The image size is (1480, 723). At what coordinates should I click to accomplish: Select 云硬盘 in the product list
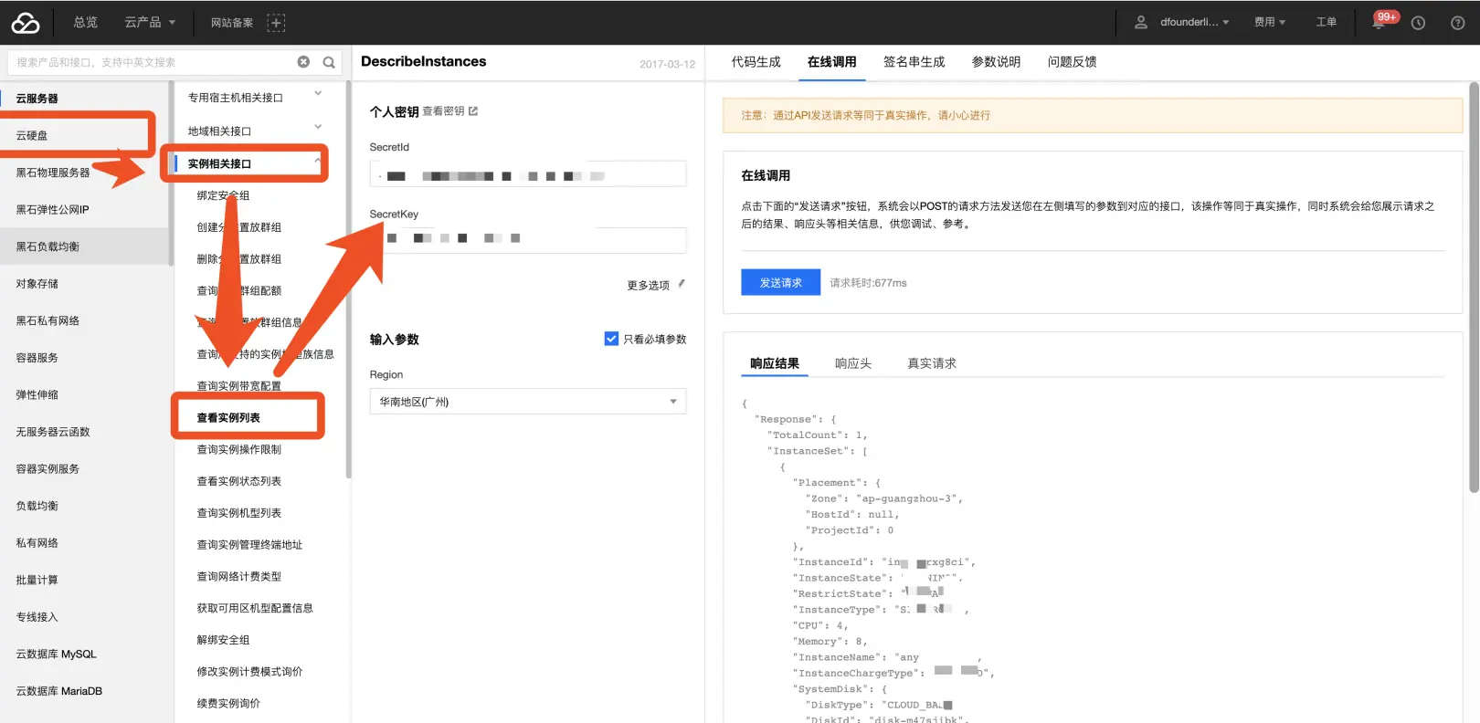(x=32, y=135)
